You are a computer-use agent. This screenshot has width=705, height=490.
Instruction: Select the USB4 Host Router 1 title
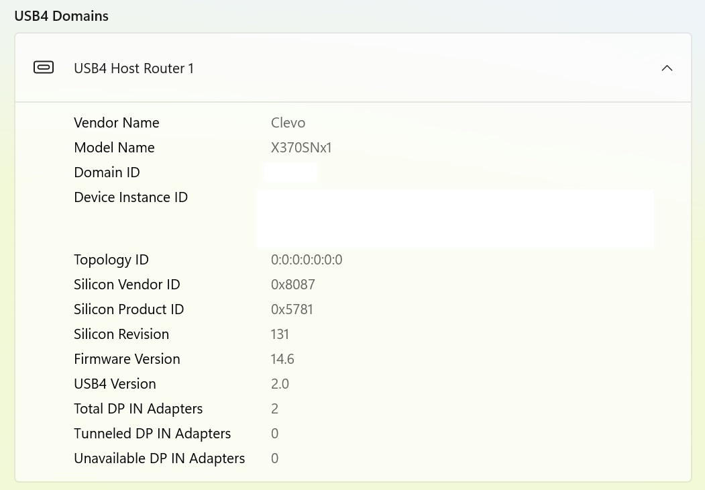pyautogui.click(x=134, y=68)
